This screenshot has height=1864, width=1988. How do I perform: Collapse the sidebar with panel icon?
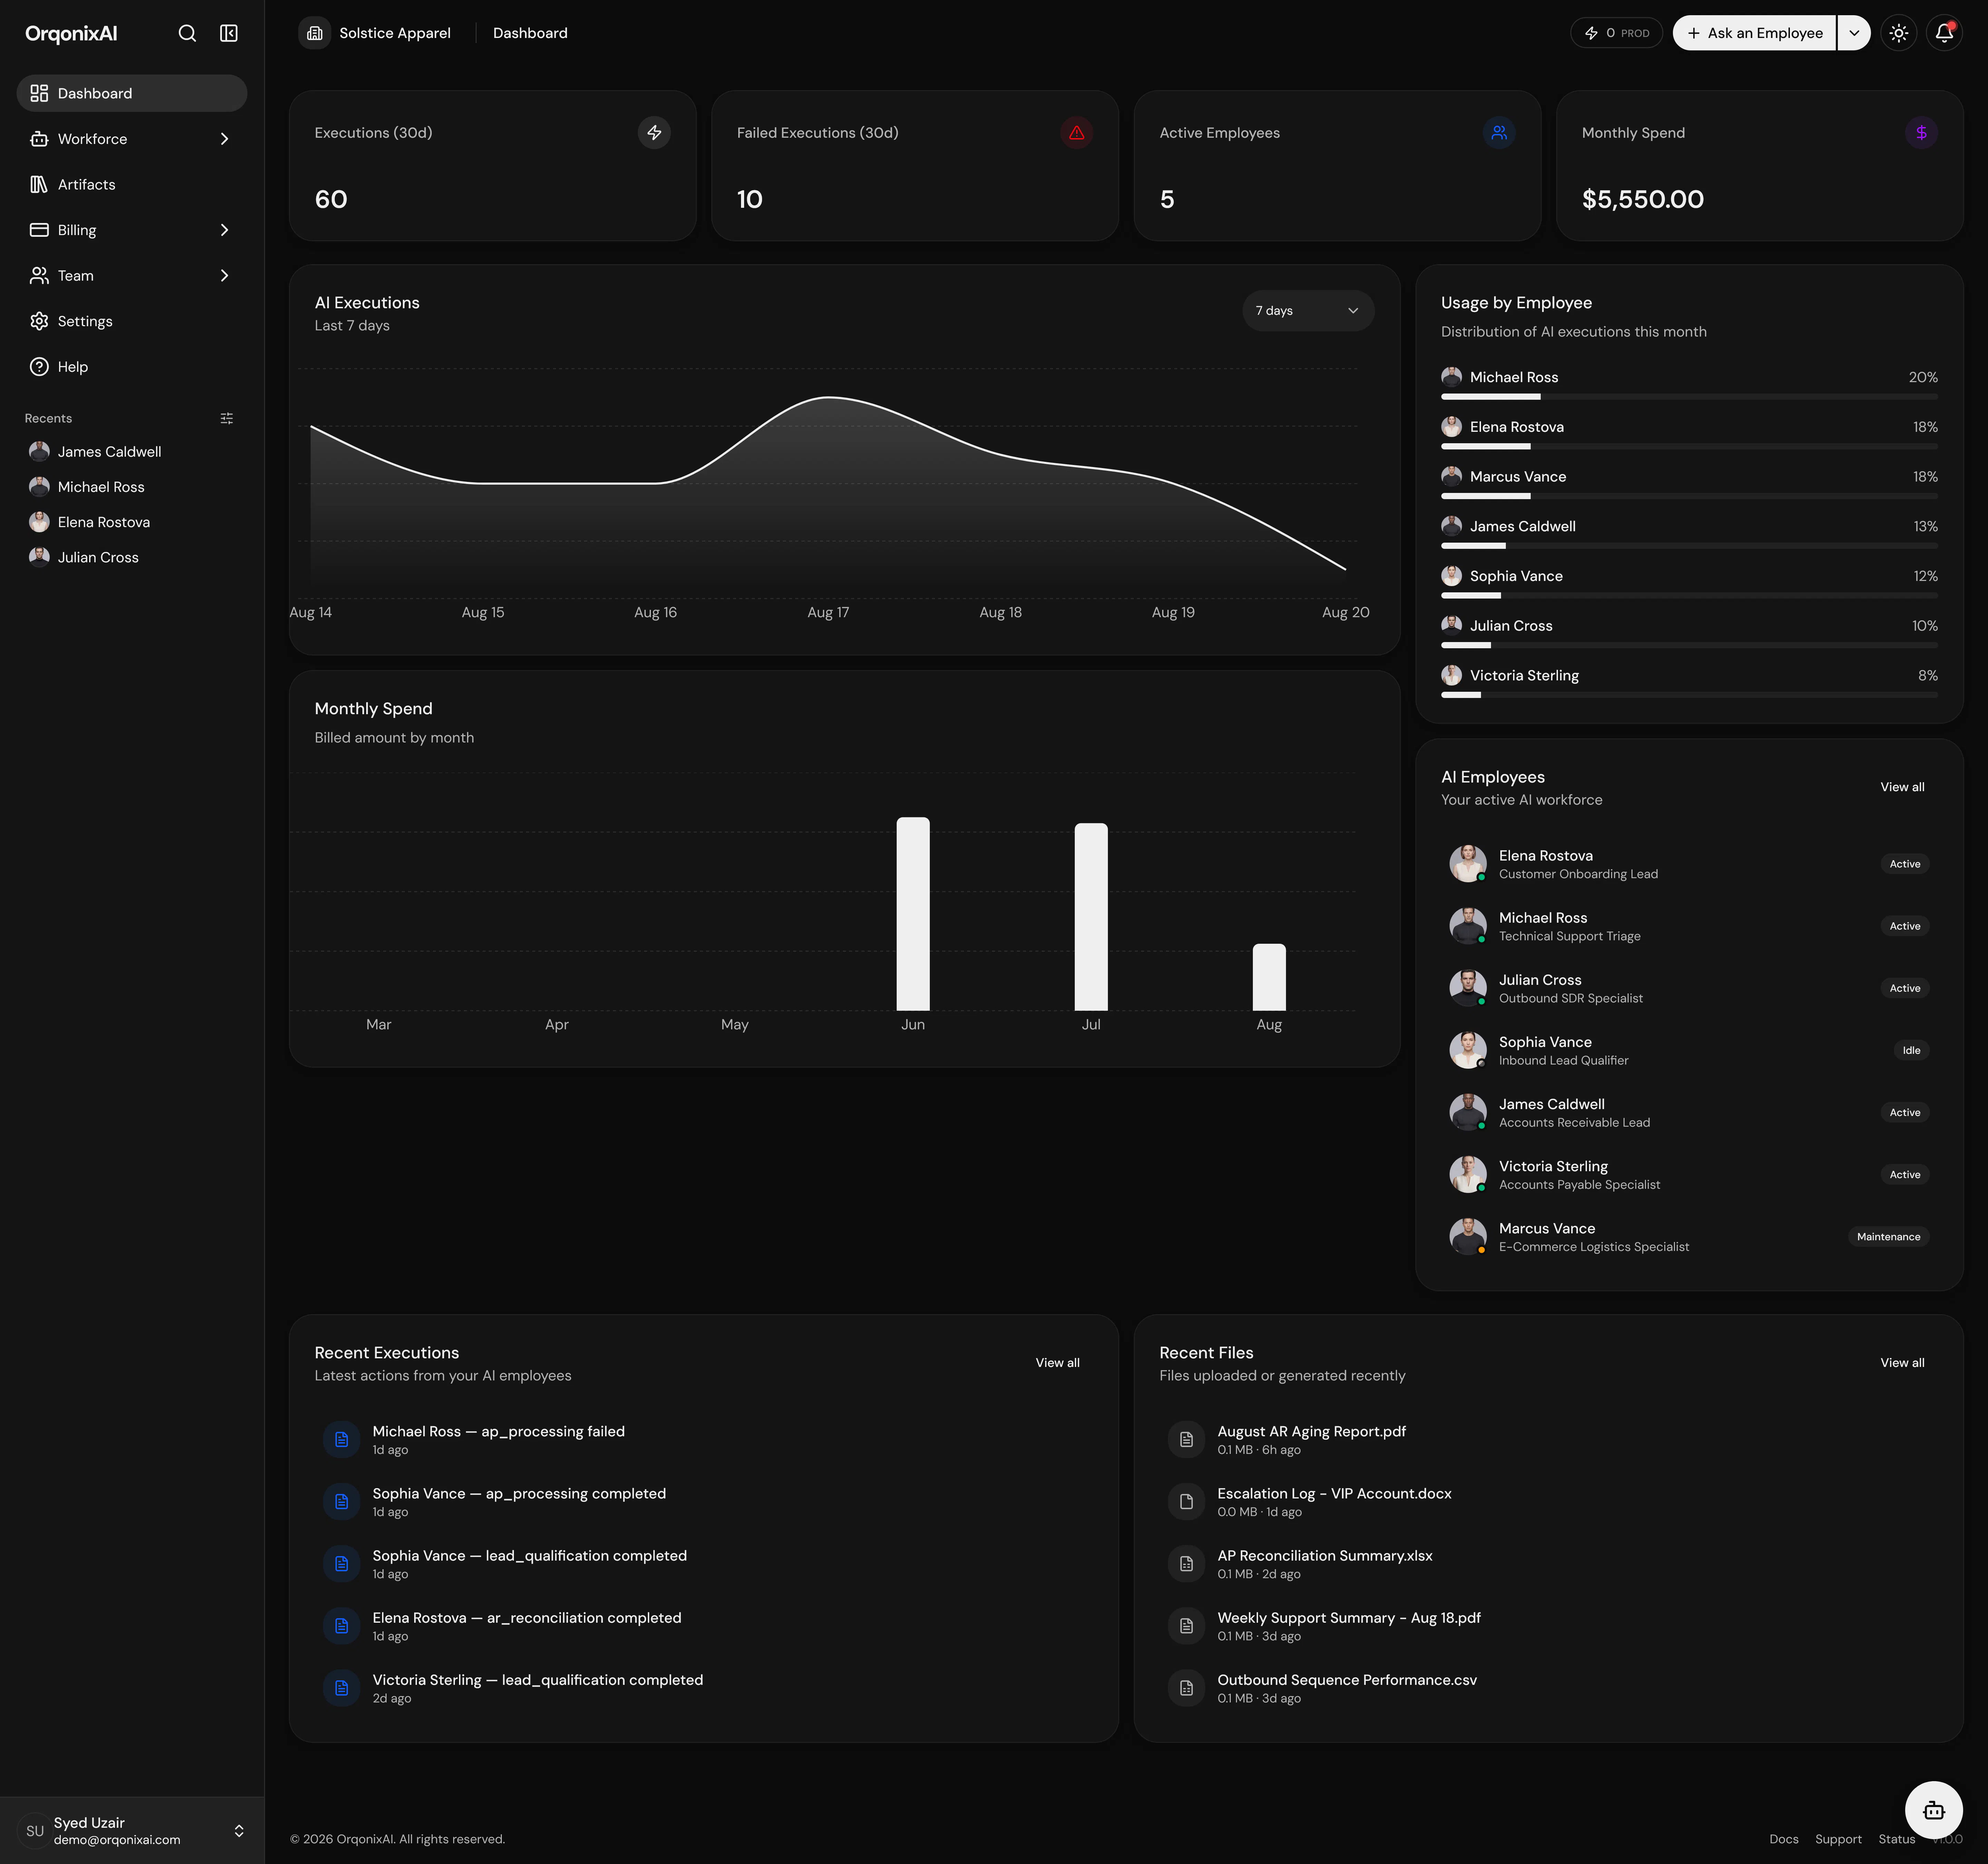click(229, 33)
